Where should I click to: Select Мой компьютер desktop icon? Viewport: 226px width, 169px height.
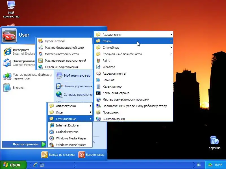click(11, 9)
